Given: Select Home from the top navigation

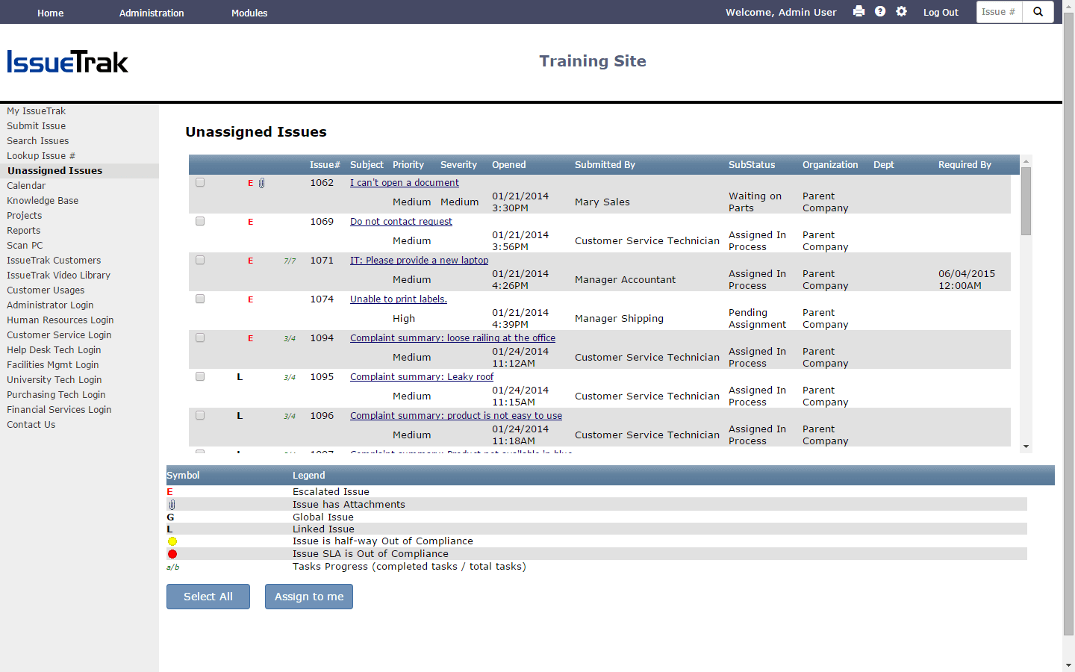Looking at the screenshot, I should coord(50,13).
